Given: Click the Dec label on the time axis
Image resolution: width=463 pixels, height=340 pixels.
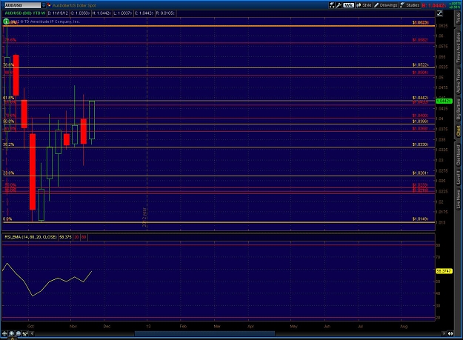Looking at the screenshot, I should click(x=107, y=326).
